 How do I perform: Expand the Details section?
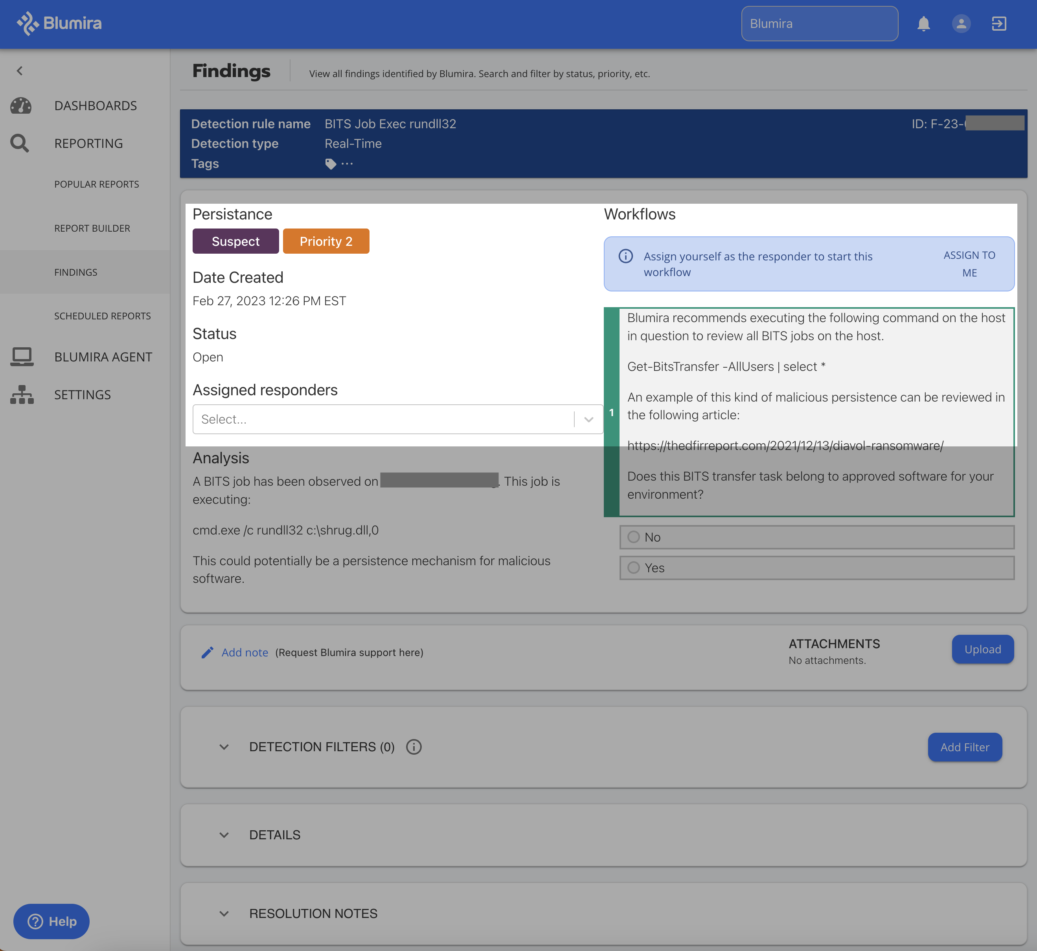click(224, 835)
